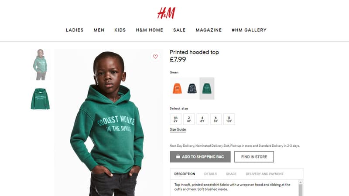Image resolution: width=349 pixels, height=196 pixels.
Task: View the flat hoodie product thumbnail
Action: point(40,99)
